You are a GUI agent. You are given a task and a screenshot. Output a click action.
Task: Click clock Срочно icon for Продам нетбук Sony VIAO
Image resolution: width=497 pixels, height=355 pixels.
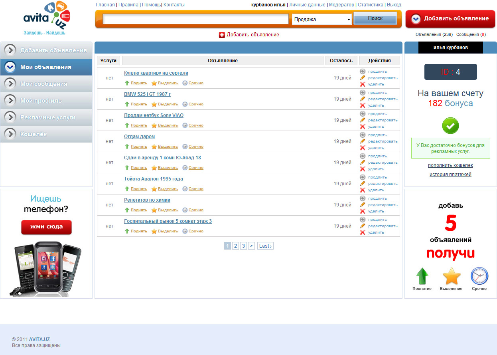(185, 125)
